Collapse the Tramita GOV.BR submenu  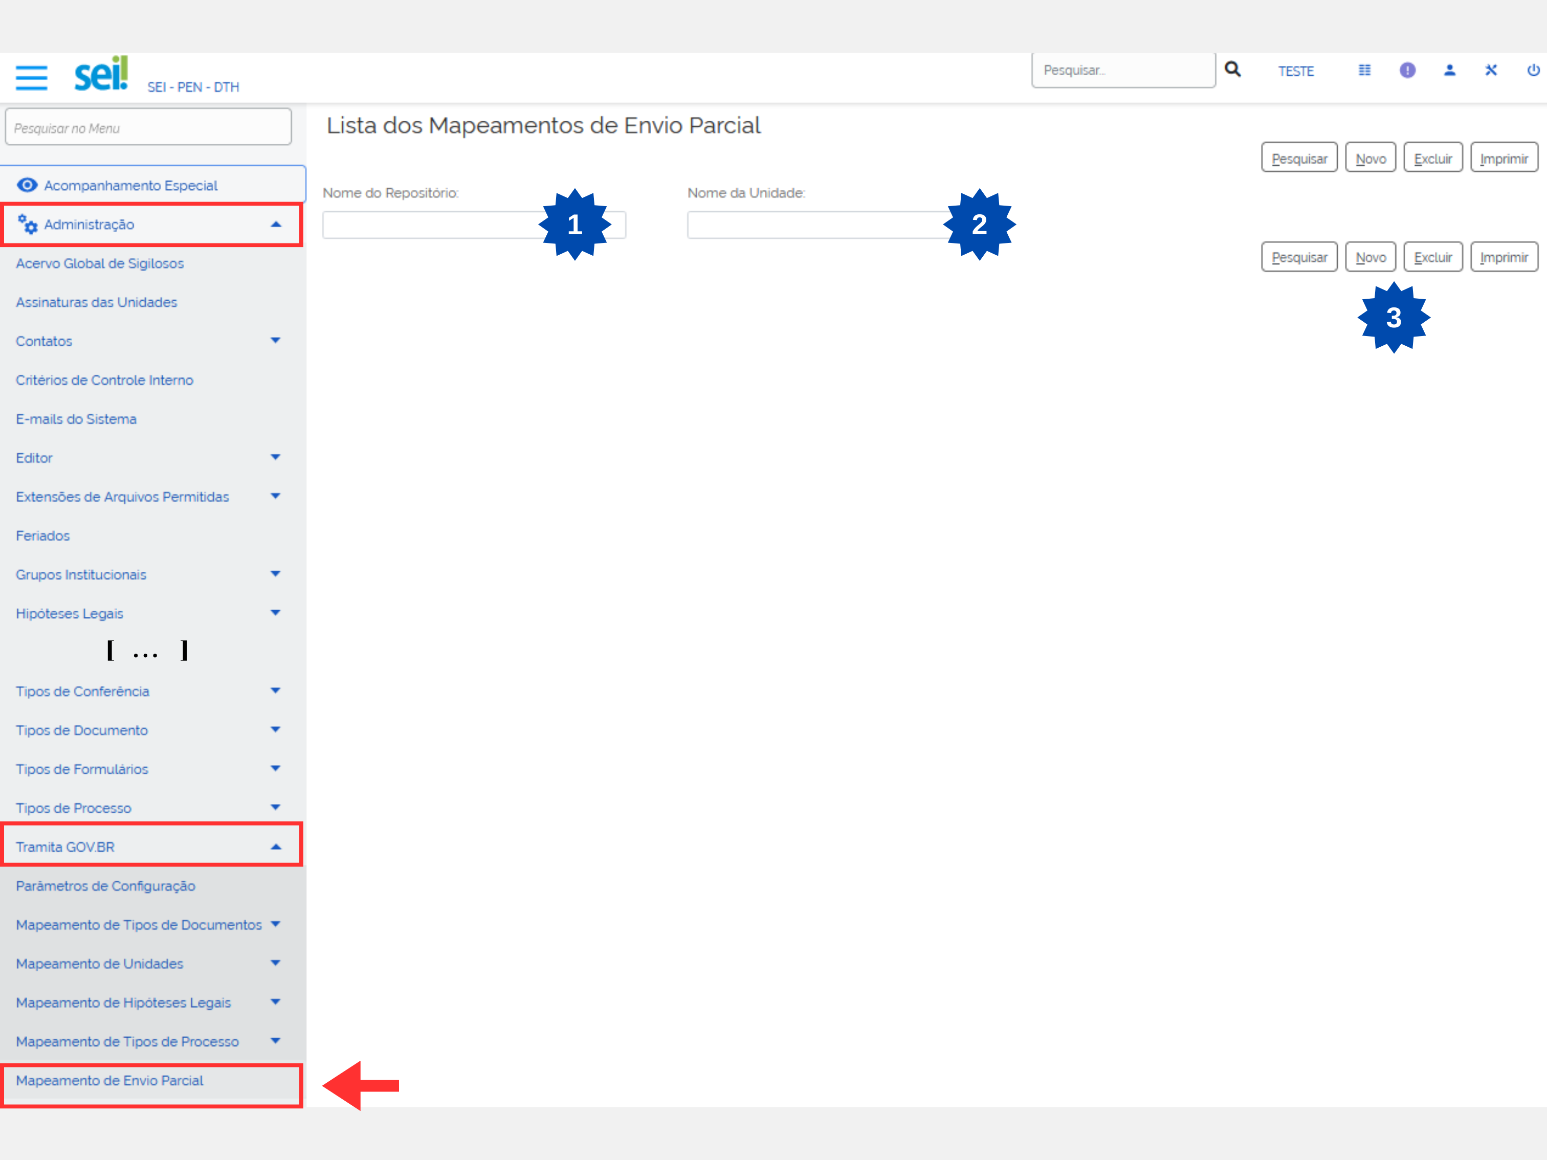pyautogui.click(x=275, y=847)
